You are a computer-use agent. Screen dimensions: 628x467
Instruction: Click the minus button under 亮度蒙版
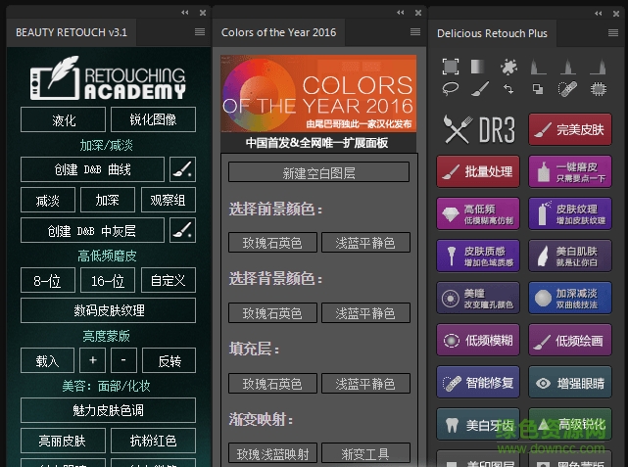[124, 360]
